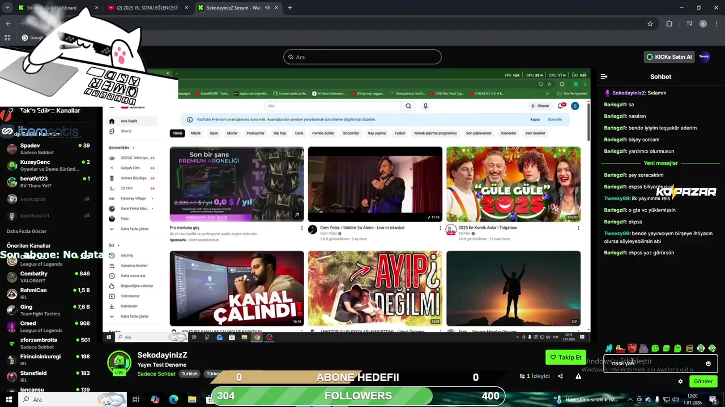Open options menu for Cem Yıldız video

[x=440, y=228]
